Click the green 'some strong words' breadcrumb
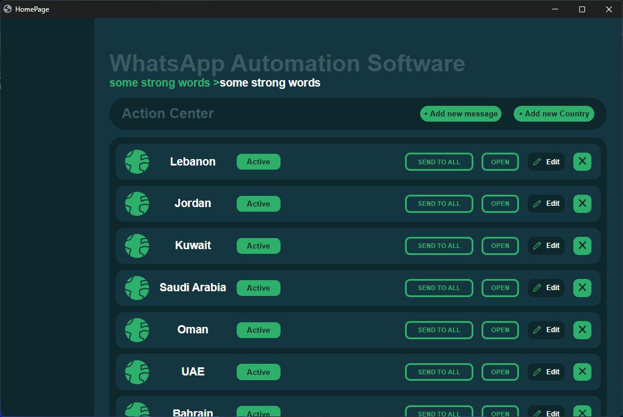This screenshot has width=623, height=417. coord(160,82)
